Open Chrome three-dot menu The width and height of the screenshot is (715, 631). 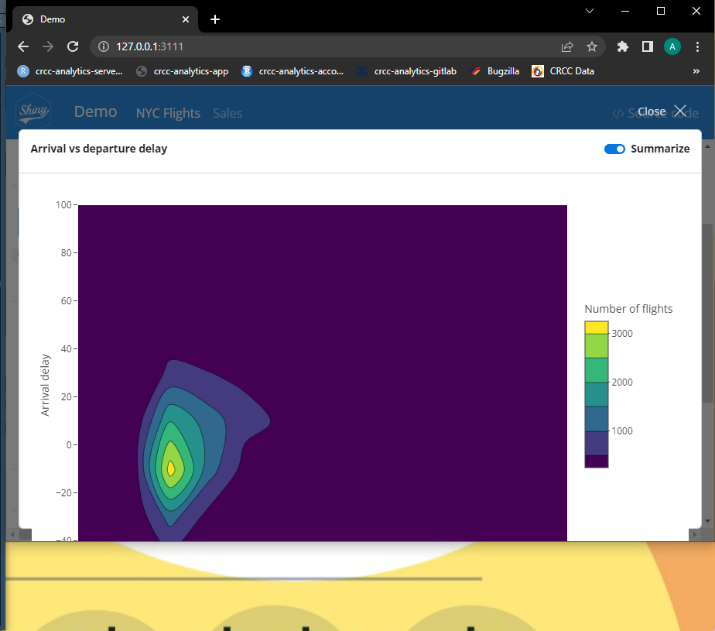[697, 46]
